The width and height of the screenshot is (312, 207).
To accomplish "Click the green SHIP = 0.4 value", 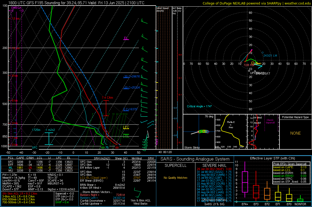I will click(x=62, y=202).
